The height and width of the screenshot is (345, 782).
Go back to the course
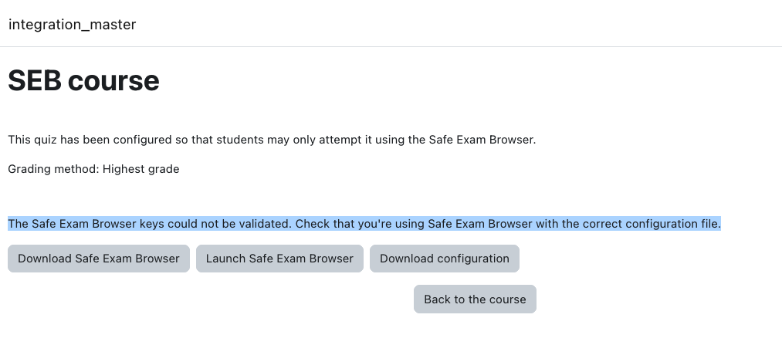tap(475, 299)
